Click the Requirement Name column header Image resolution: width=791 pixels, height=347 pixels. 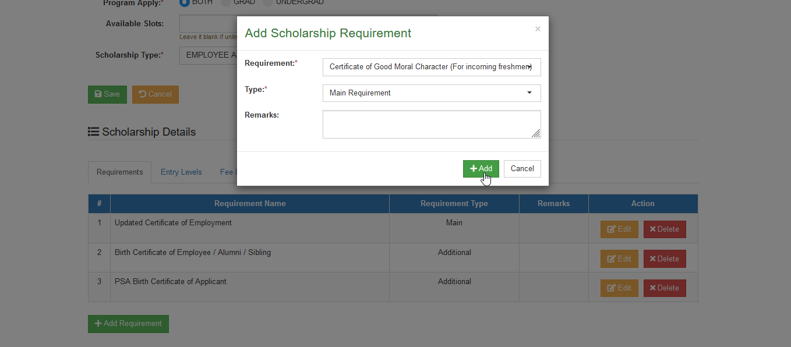(x=250, y=204)
